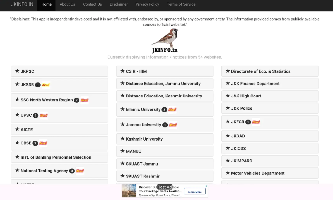This screenshot has height=200, width=333.
Task: Click New badge on National Testing Agency
Action: coord(80,171)
